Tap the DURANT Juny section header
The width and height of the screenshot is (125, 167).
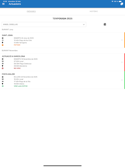(7, 29)
